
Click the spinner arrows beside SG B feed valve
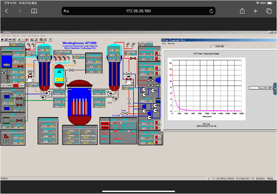coord(132,83)
